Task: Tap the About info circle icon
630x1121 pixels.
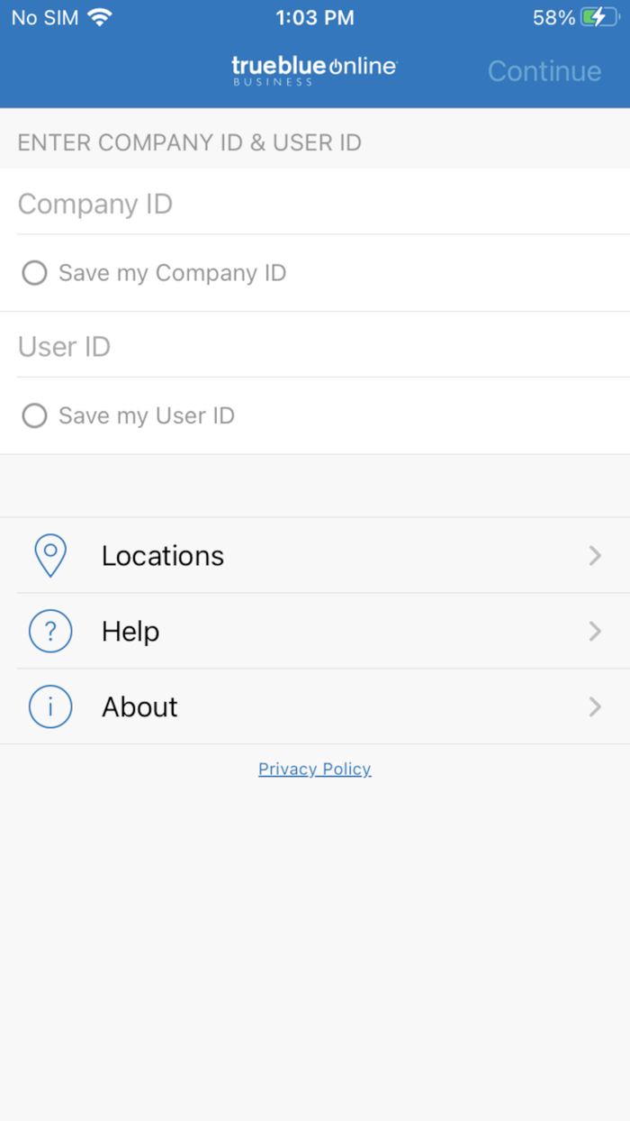Action: pos(50,706)
